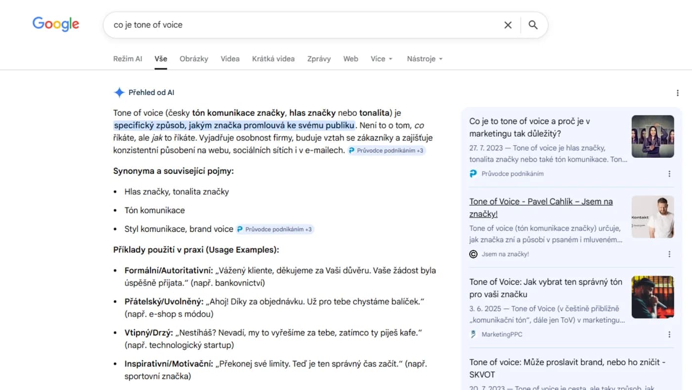Click the MarketingPPC favicon in the sidebar
Viewport: 692px width, 390px height.
click(x=473, y=334)
